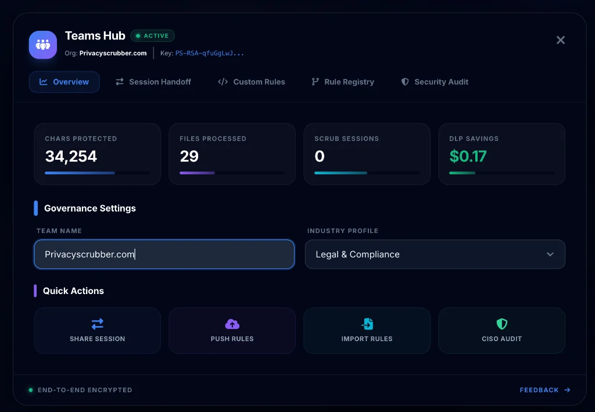Click the green end-to-end encrypted status dot

[x=31, y=390]
